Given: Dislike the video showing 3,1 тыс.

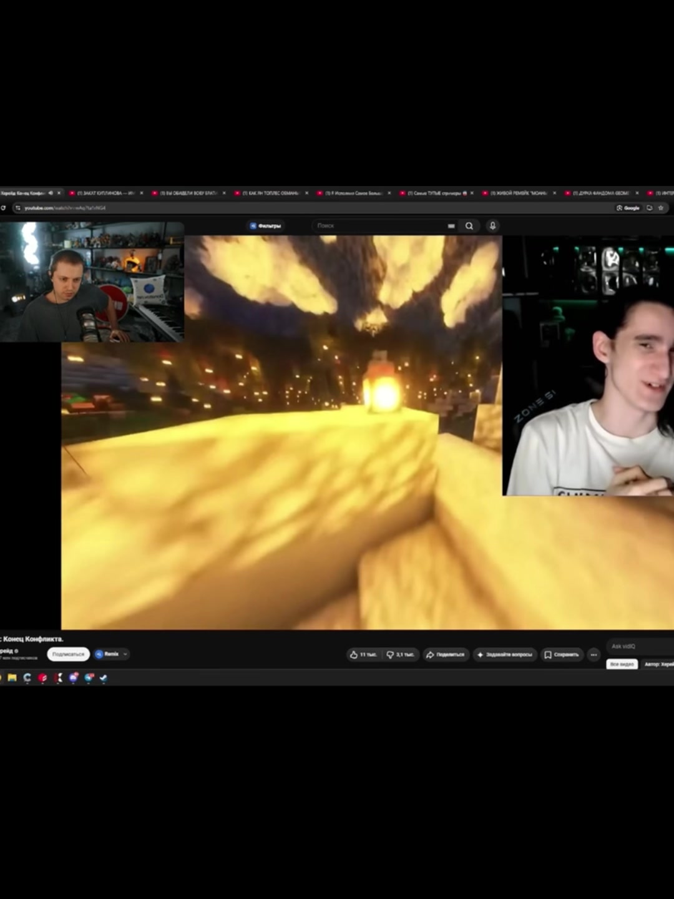Looking at the screenshot, I should coord(400,654).
